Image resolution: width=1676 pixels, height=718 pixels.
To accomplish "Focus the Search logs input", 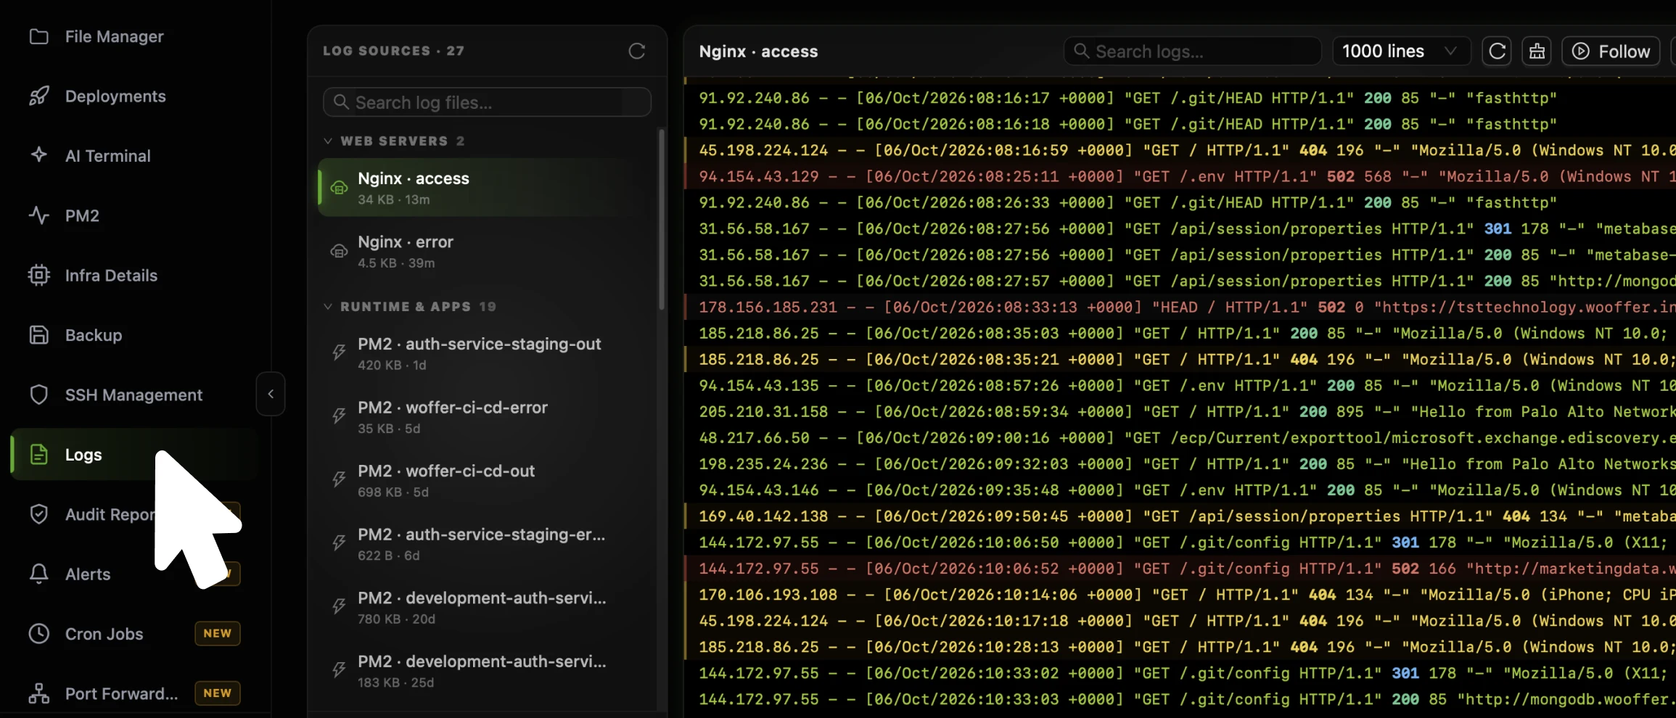I will (1192, 51).
